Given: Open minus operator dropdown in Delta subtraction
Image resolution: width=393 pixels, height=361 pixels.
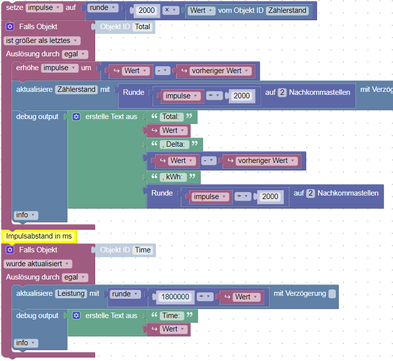Looking at the screenshot, I should 209,160.
